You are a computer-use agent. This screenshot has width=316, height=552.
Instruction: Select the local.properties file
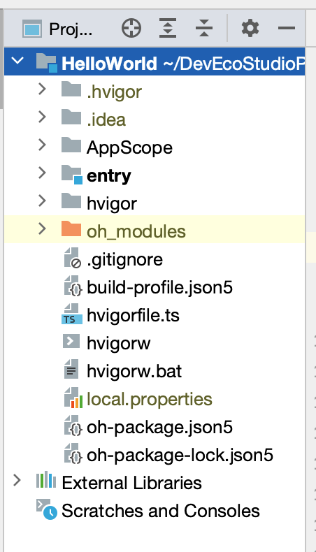point(150,399)
